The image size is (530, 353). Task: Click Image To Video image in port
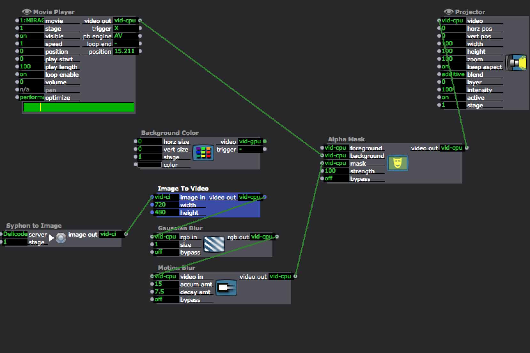(152, 197)
